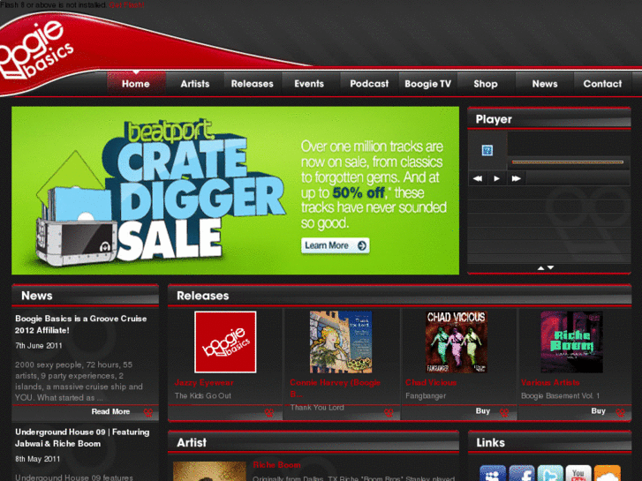Open Boogie TV from the navigation
This screenshot has height=481, width=642.
(x=428, y=84)
